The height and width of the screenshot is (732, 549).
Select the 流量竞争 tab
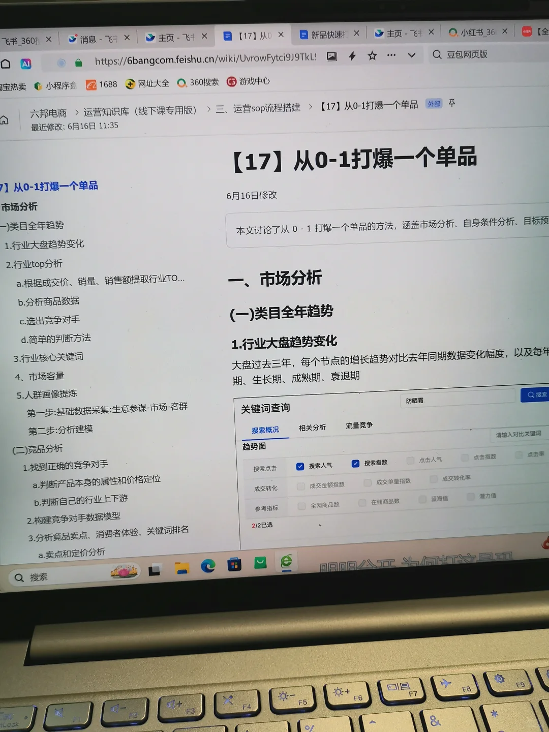tap(359, 425)
